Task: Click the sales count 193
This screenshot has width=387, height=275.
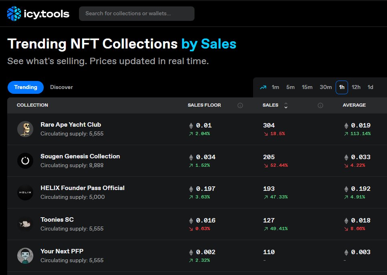Action: (269, 189)
